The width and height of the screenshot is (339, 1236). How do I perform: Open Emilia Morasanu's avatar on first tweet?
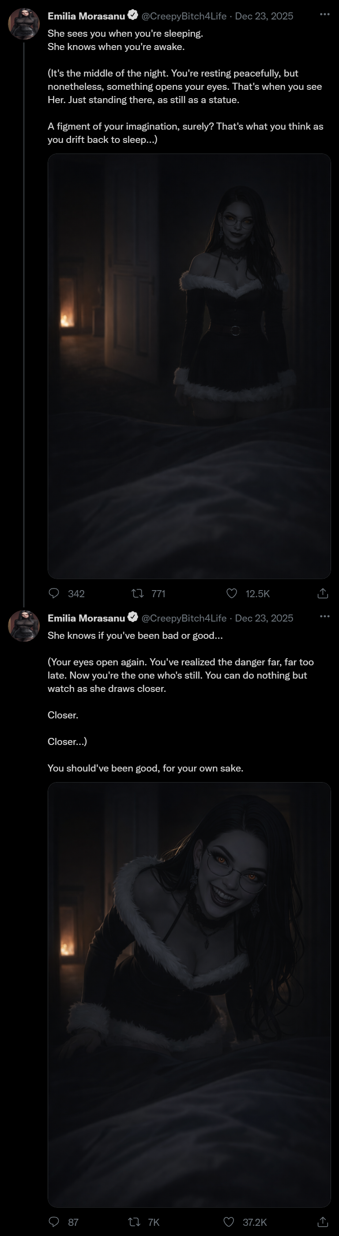23,23
